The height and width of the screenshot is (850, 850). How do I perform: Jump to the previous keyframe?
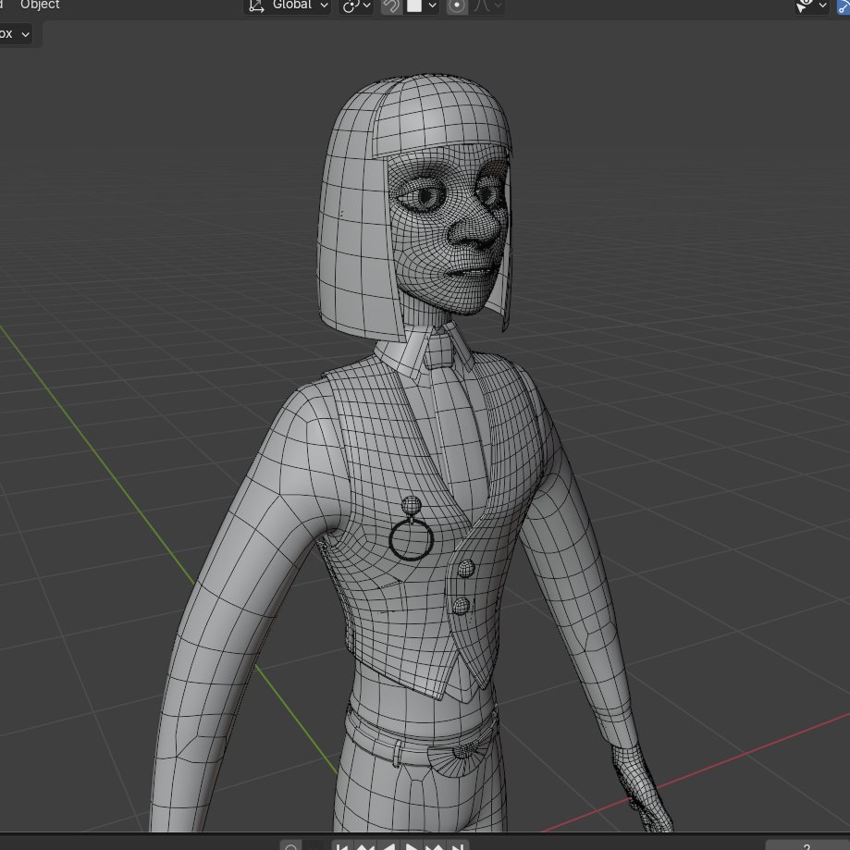point(364,845)
